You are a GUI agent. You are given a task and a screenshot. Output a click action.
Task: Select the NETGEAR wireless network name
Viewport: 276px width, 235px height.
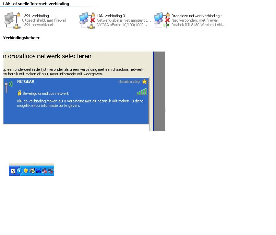26,81
